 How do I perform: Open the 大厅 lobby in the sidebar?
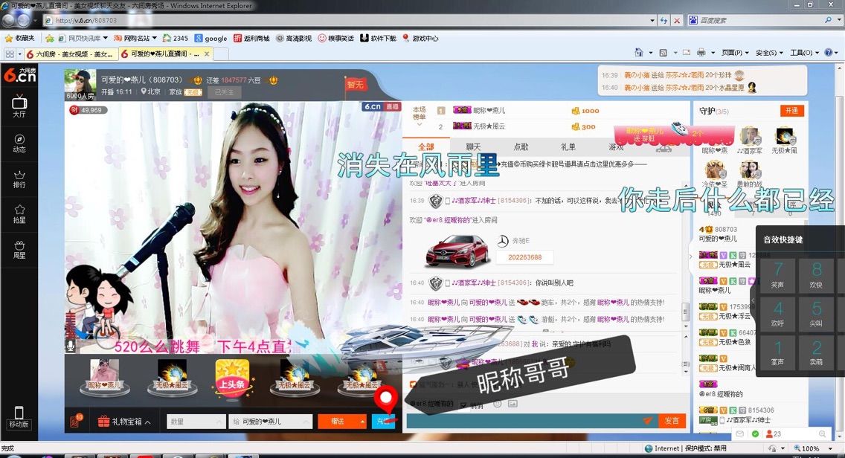click(19, 106)
